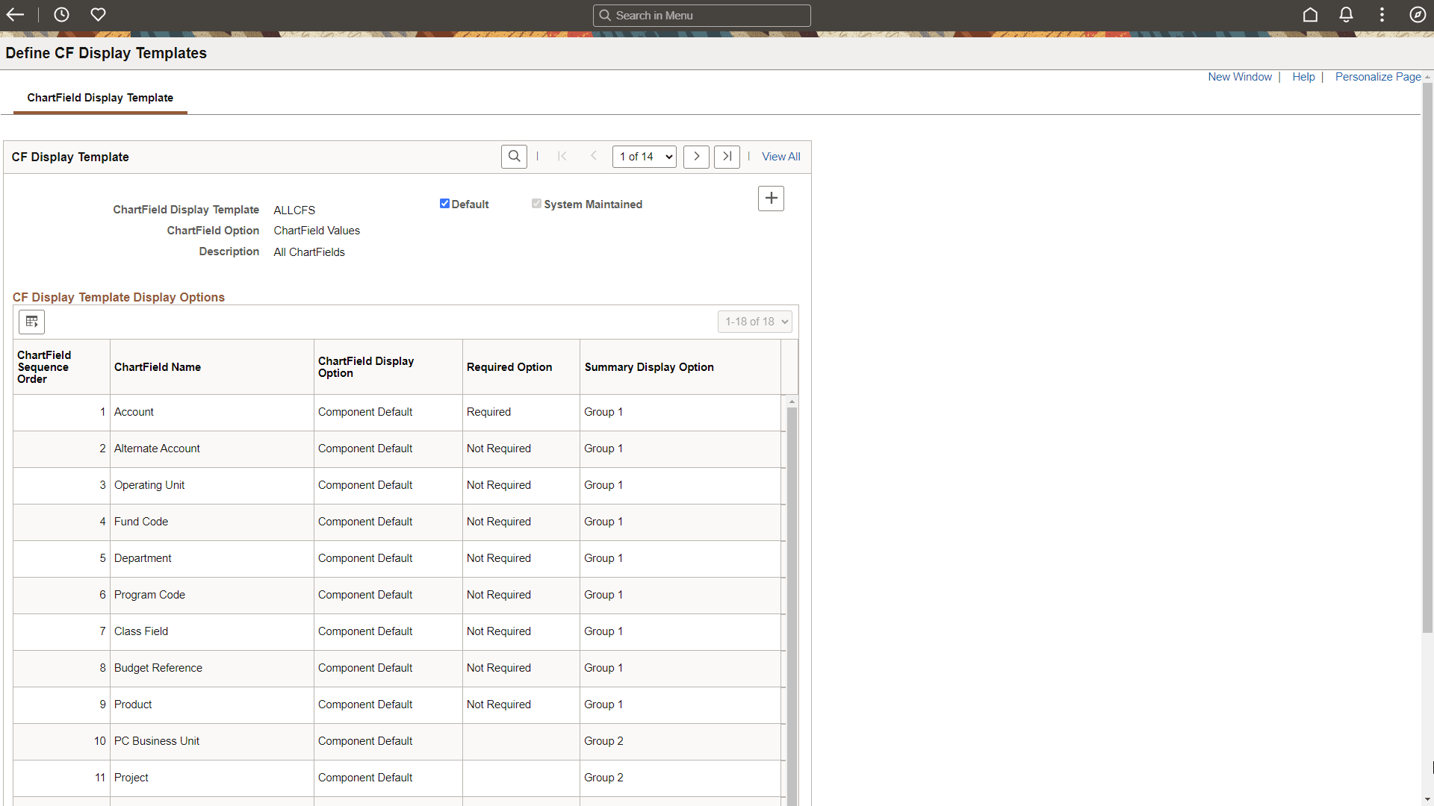Click the Search in Menu field
Viewport: 1434px width, 806px height.
click(702, 16)
